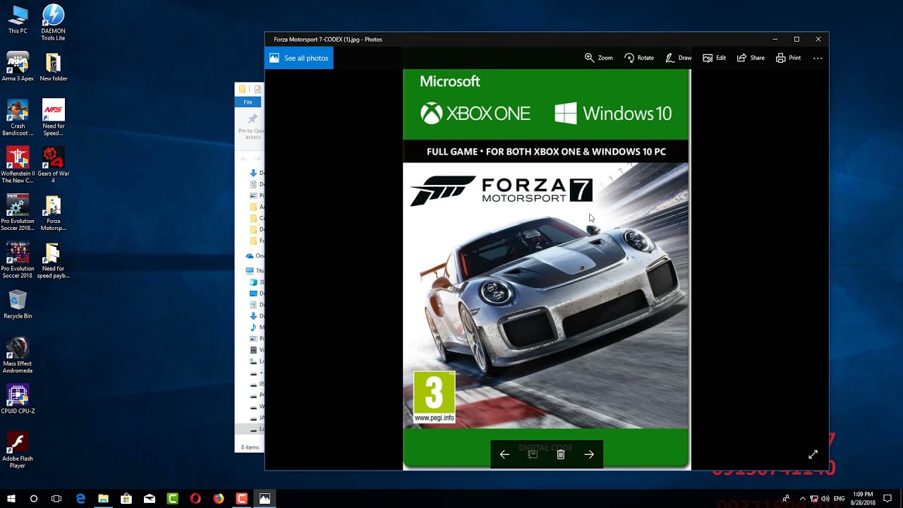Screen dimensions: 903x508
Task: Click Pin to Quick access in File Explorer
Action: pos(252,127)
